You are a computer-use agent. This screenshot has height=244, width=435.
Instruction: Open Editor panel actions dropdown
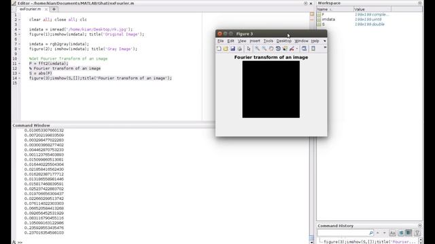click(305, 3)
